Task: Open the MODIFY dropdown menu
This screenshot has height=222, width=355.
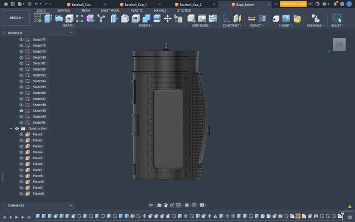Action: pos(145,26)
